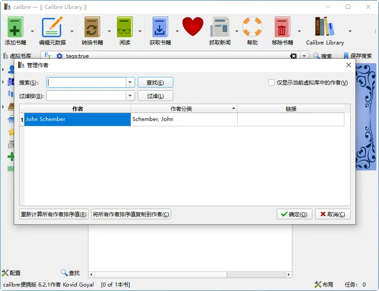
Task: Expand the Convert books dropdown arrow
Action: (x=109, y=31)
